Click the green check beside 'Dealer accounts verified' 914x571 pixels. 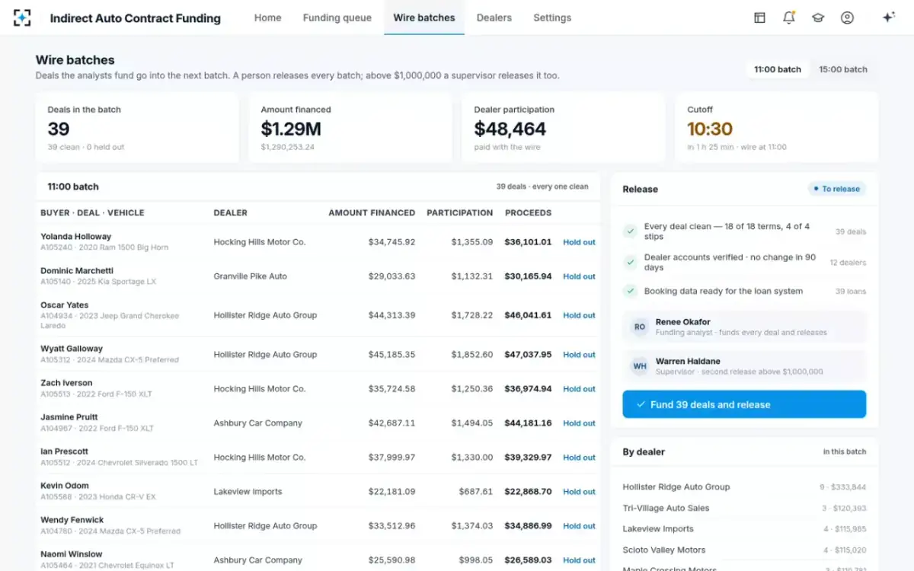tap(630, 262)
